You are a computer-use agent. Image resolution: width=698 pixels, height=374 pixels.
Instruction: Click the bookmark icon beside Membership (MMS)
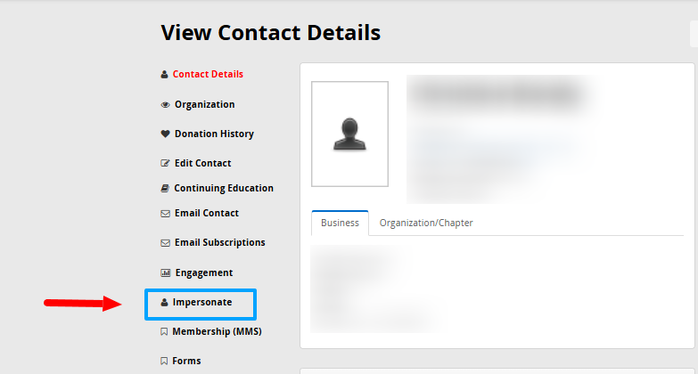pyautogui.click(x=164, y=332)
